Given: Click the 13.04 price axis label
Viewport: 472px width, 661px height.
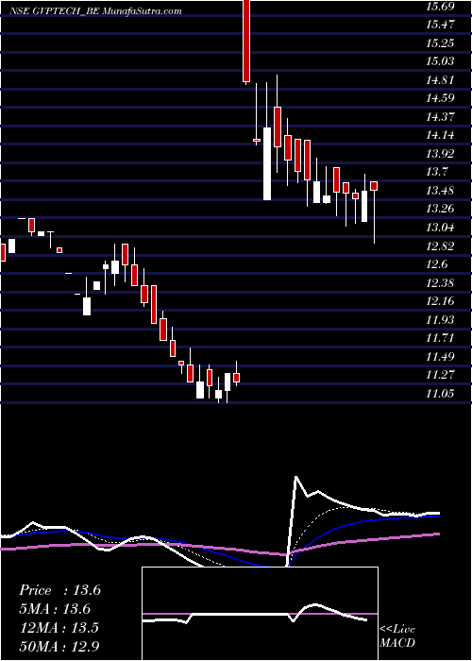Looking at the screenshot, I should [x=440, y=228].
